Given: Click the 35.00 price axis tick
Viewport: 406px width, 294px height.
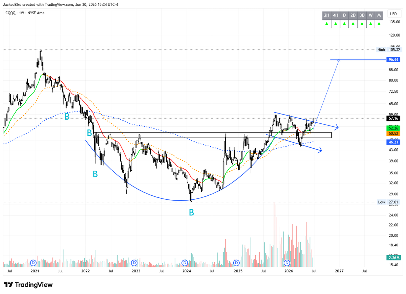Looking at the screenshot, I should (x=393, y=173).
